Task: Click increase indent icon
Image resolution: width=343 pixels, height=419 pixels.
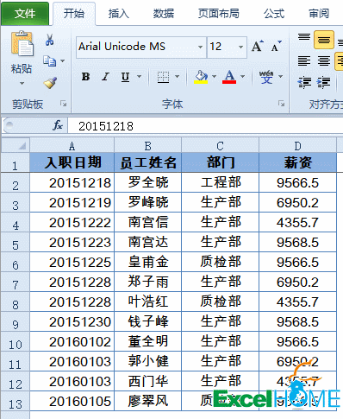Action: click(324, 83)
